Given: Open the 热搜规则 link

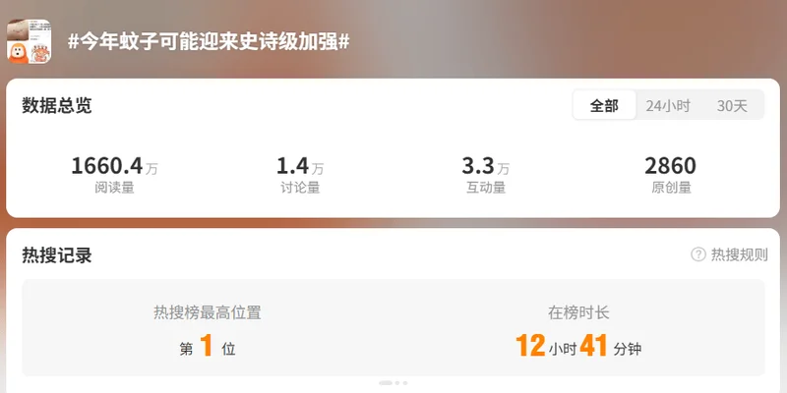Looking at the screenshot, I should 739,254.
